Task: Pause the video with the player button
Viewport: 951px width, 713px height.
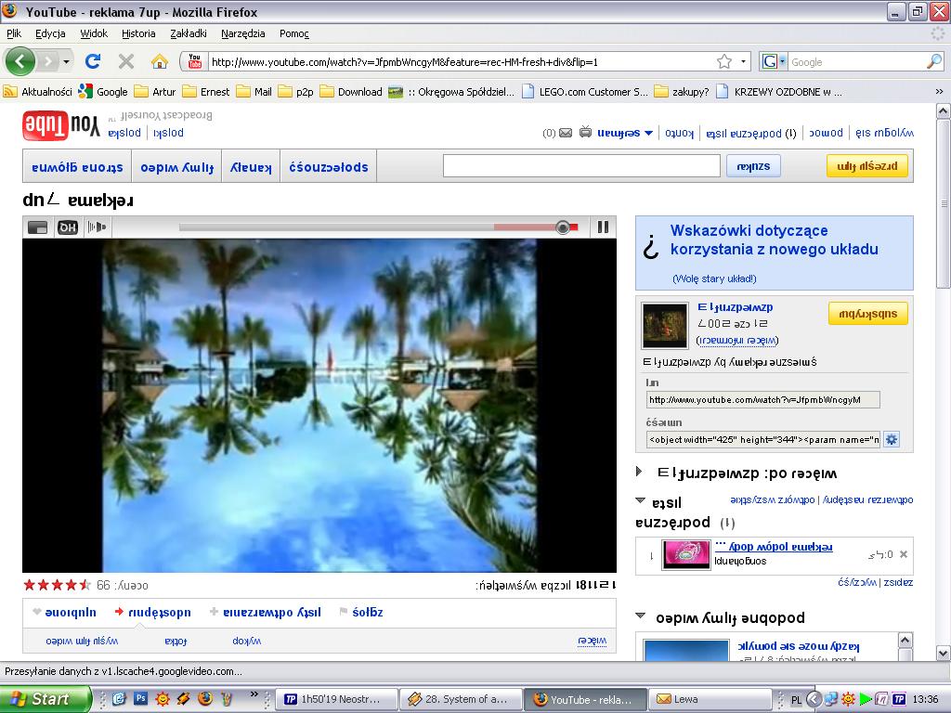Action: 603,227
